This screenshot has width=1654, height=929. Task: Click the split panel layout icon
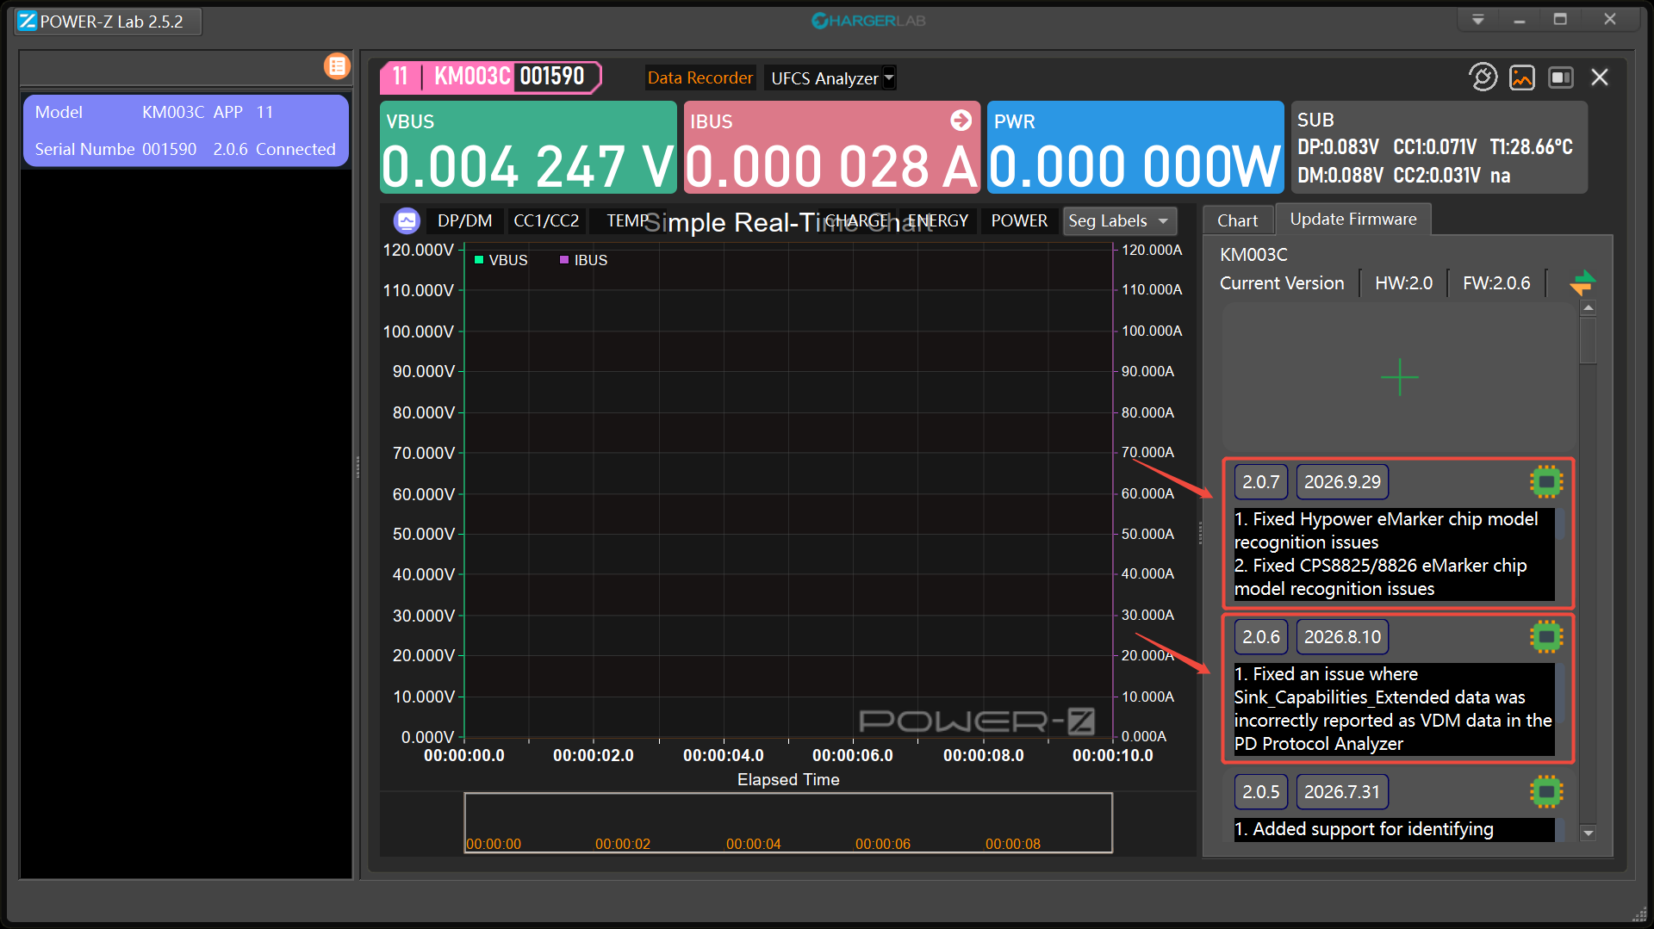(1561, 77)
